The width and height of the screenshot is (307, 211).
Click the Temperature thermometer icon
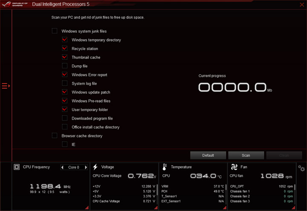coord(165,167)
